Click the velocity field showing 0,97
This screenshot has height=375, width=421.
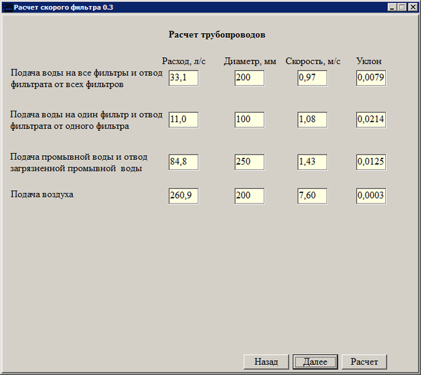(312, 78)
